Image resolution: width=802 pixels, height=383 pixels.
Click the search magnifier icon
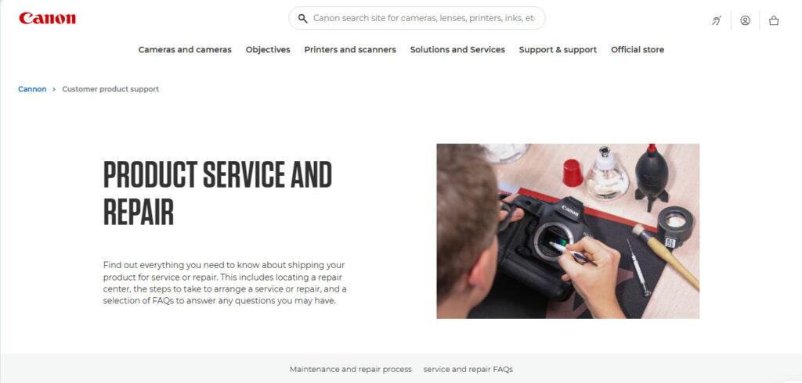pyautogui.click(x=303, y=19)
